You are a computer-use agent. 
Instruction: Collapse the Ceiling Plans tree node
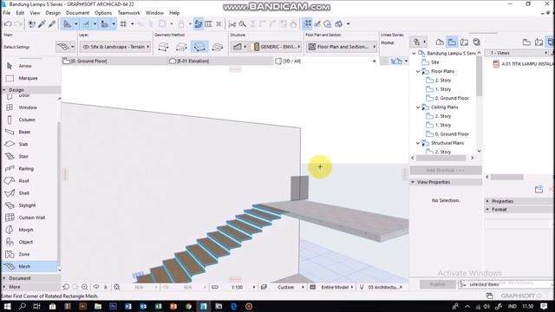(418, 107)
